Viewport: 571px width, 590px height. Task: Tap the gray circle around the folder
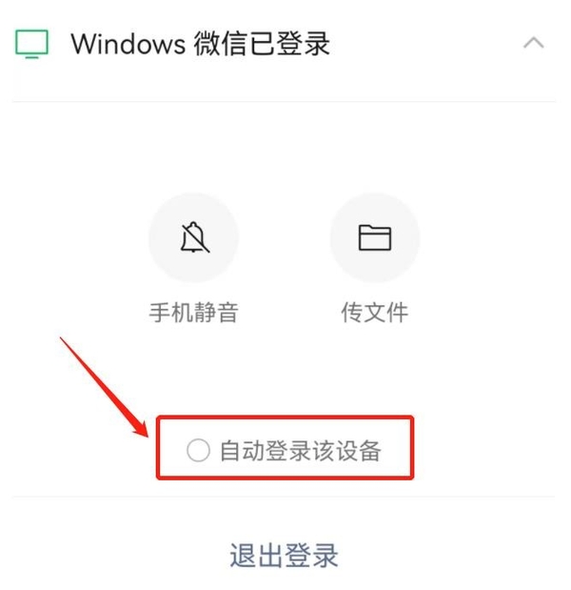[375, 237]
